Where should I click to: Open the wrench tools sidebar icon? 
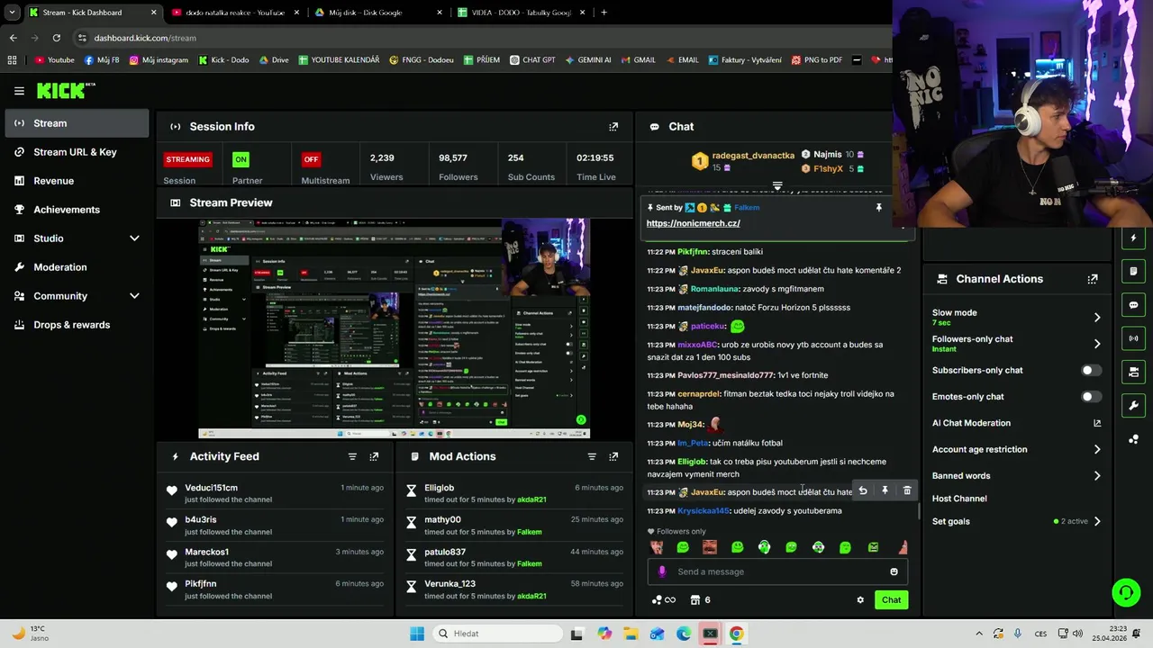(x=1133, y=406)
